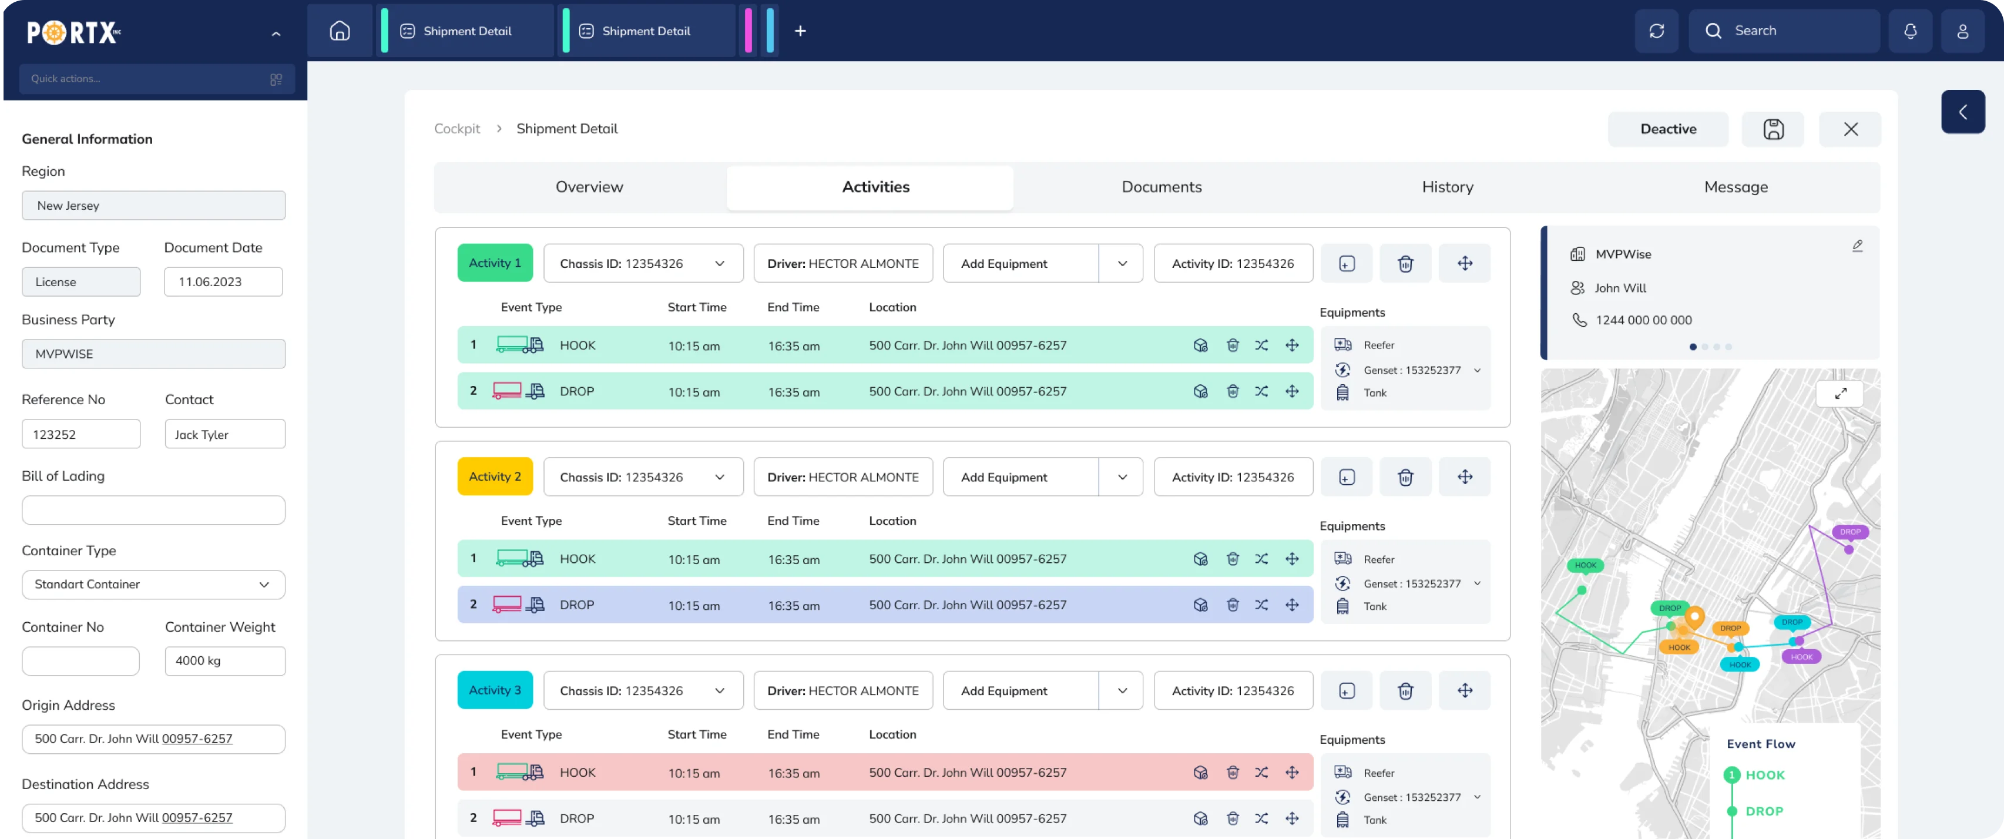Click package icon on Activity 1 HOOK row
Image resolution: width=2004 pixels, height=839 pixels.
click(1200, 345)
